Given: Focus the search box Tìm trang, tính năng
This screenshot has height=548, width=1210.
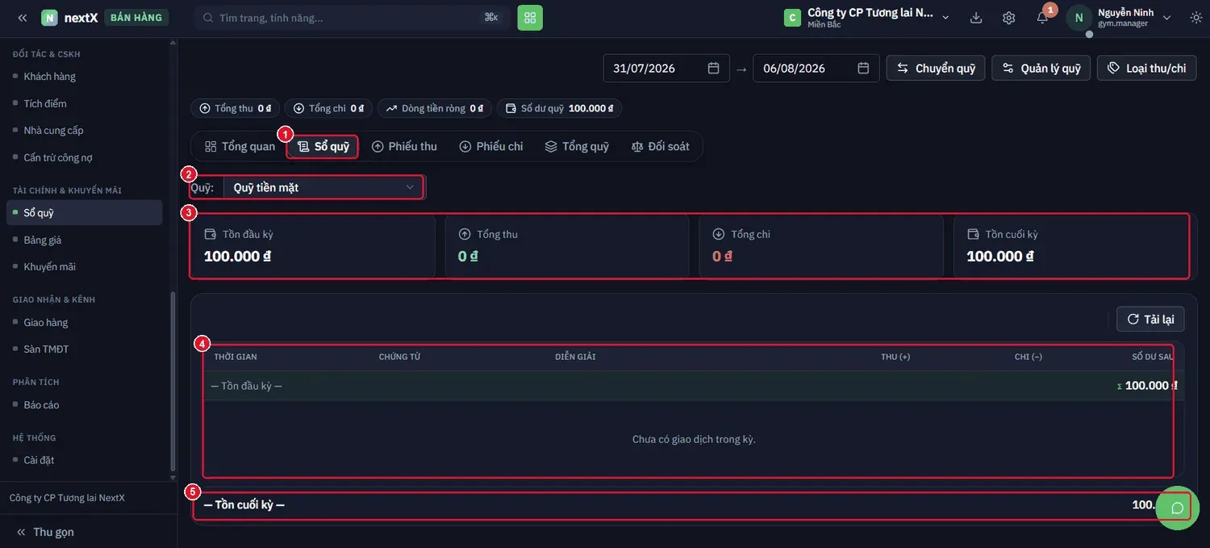Looking at the screenshot, I should 351,18.
